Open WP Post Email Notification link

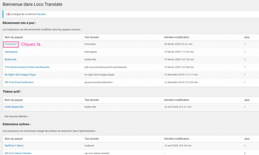[19, 82]
